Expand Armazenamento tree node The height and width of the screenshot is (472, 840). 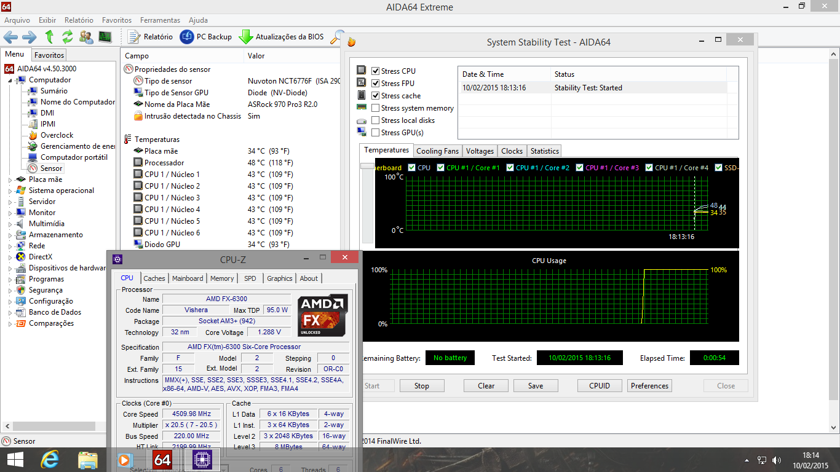click(x=10, y=235)
